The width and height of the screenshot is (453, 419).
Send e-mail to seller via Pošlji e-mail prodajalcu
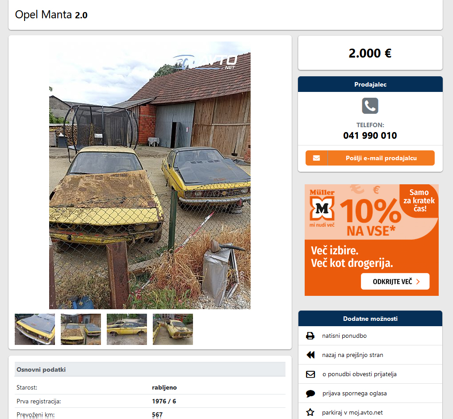tap(370, 158)
